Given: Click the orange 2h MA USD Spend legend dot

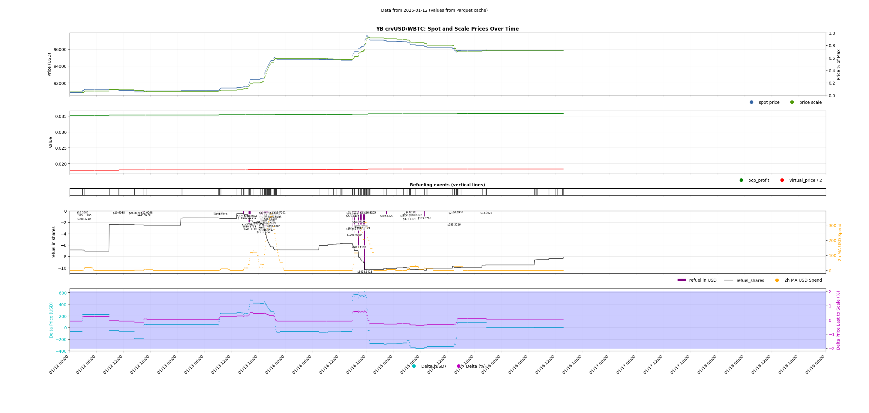Looking at the screenshot, I should coord(777,280).
